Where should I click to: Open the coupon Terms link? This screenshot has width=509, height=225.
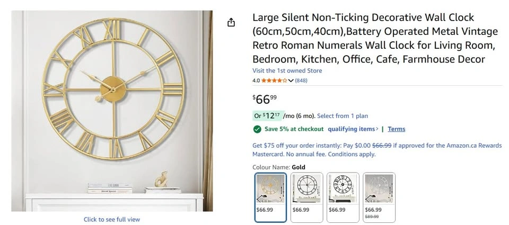[x=396, y=129]
